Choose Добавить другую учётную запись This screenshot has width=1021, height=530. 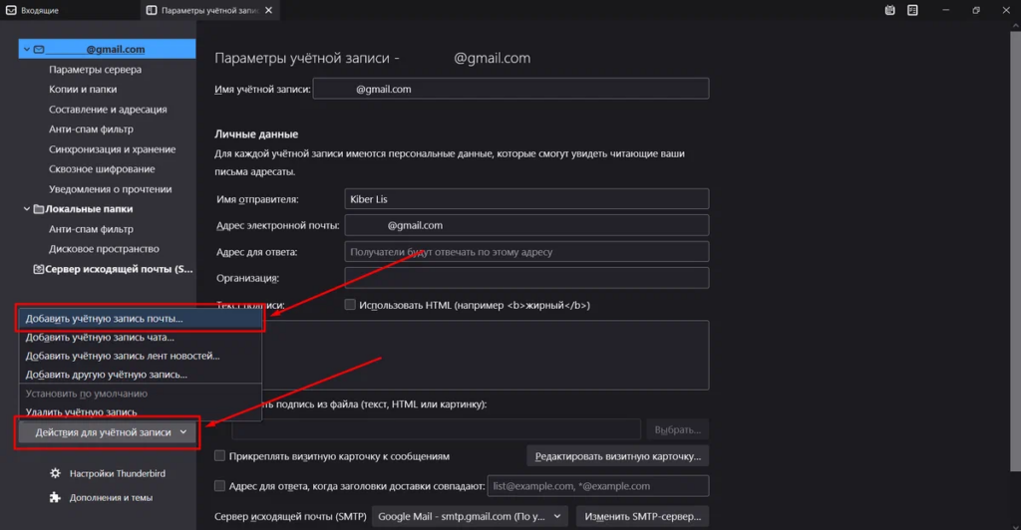(x=140, y=375)
